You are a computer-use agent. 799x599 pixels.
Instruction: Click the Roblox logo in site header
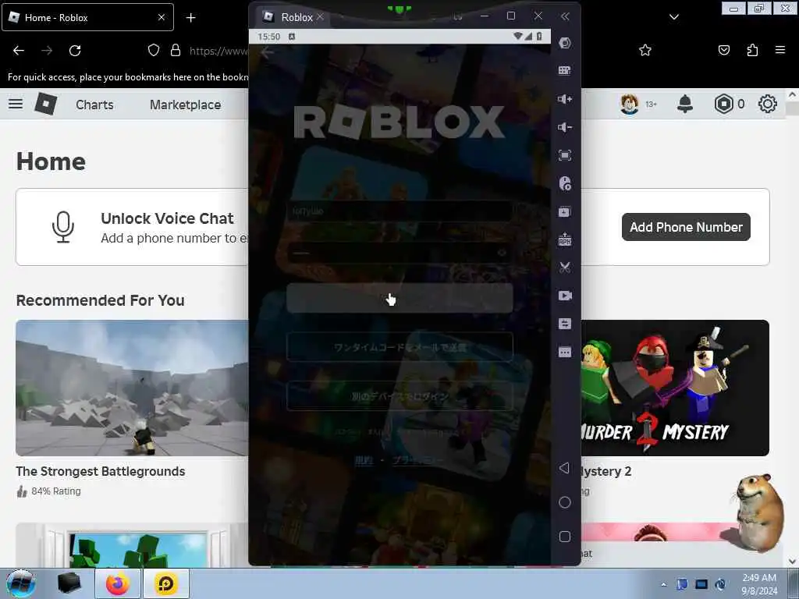click(x=46, y=104)
